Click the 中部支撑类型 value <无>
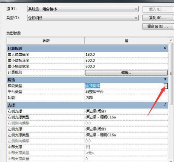The height and width of the screenshot is (162, 174). 90,153
